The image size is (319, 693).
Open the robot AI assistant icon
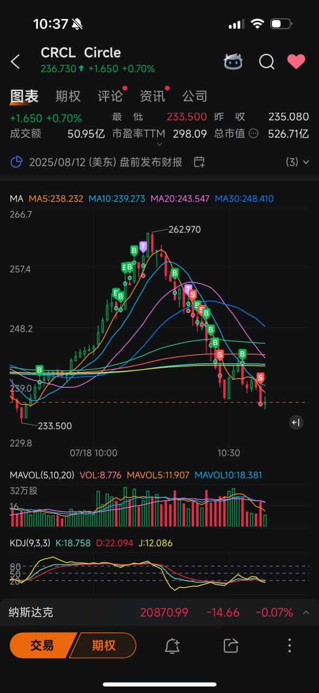(233, 62)
